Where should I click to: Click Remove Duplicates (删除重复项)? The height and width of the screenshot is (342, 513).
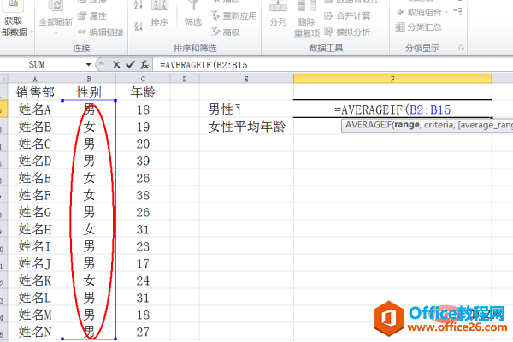[307, 19]
